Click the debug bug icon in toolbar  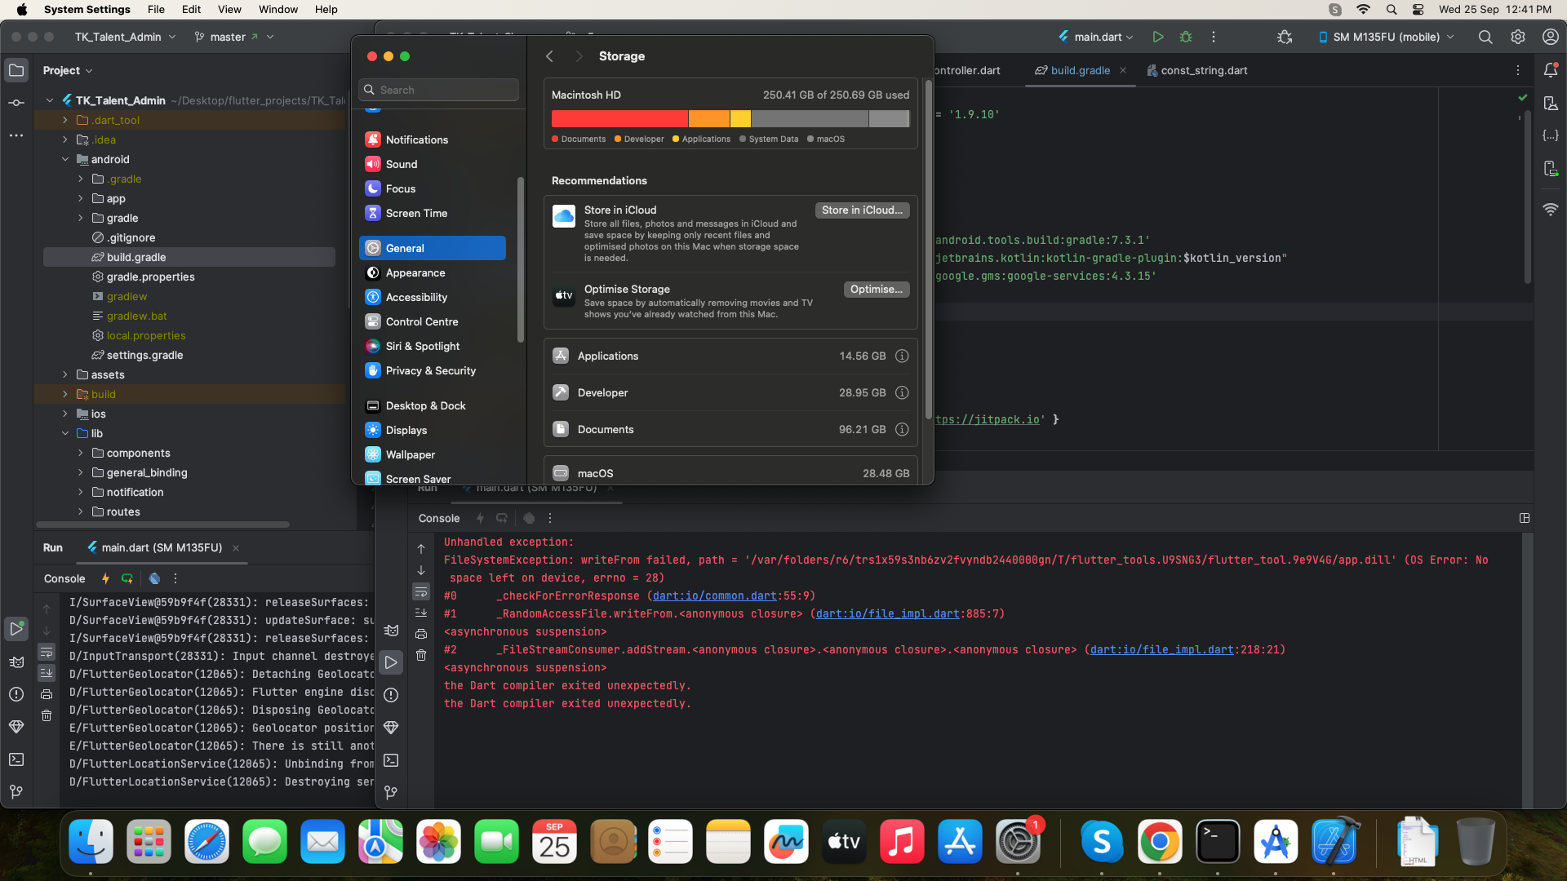point(1186,37)
